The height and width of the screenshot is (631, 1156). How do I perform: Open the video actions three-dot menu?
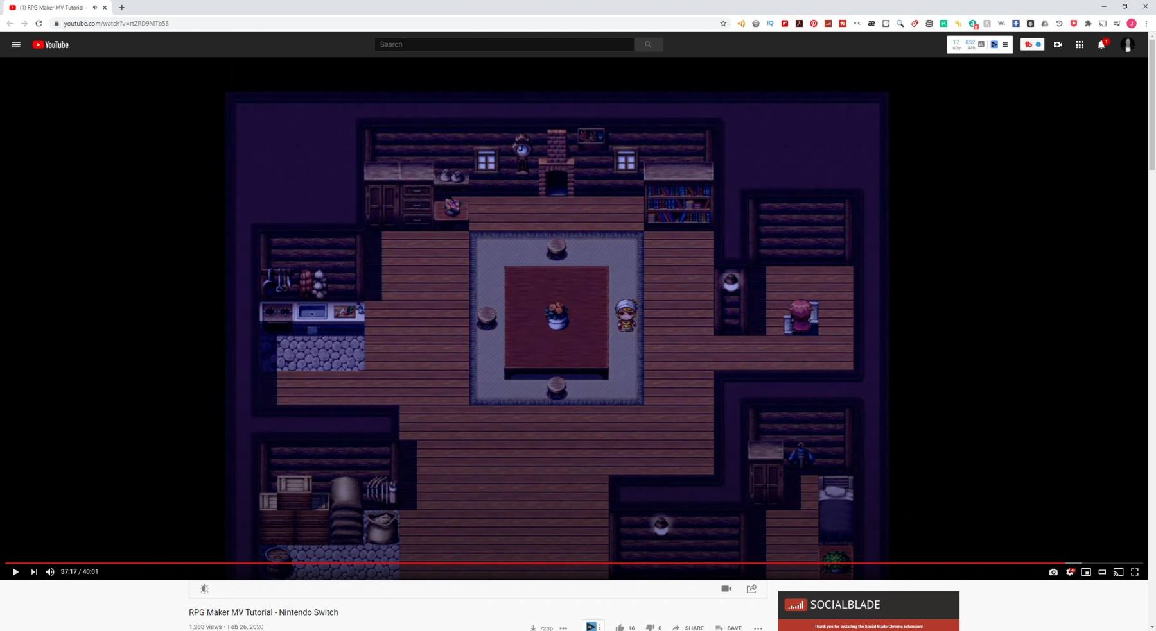[758, 628]
